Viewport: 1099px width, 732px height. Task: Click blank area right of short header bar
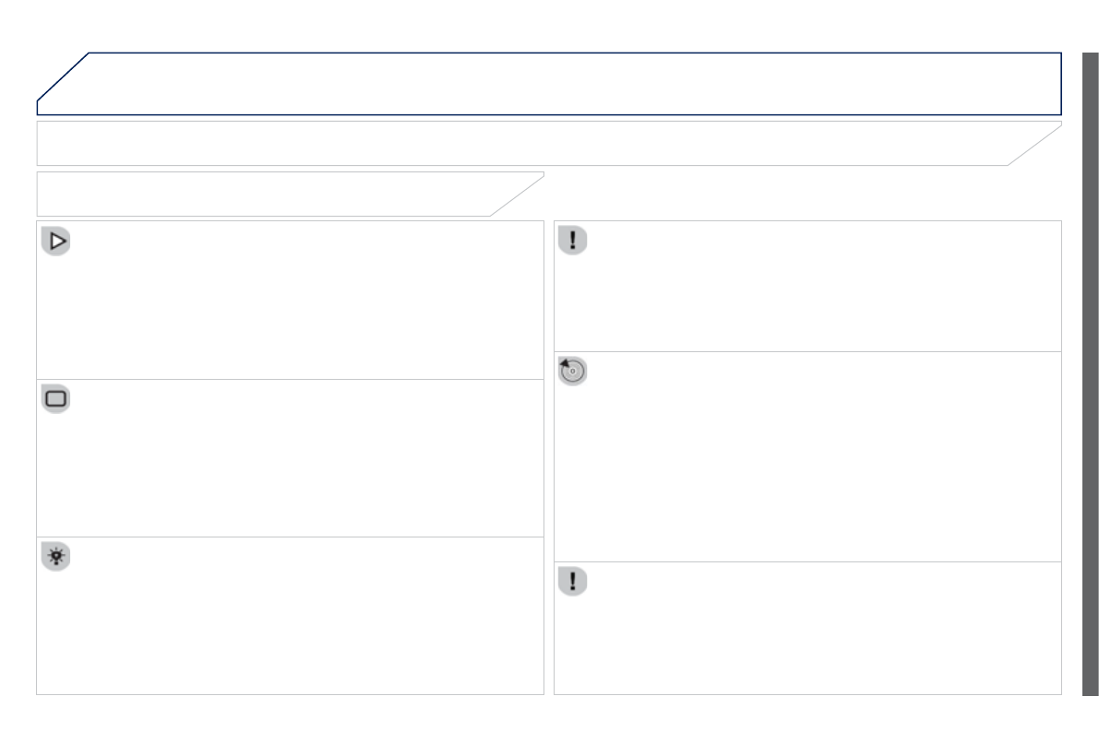click(803, 194)
